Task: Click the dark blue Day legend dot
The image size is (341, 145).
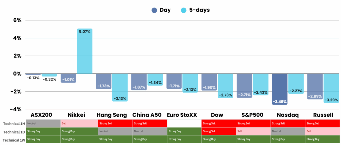Action: coord(154,10)
